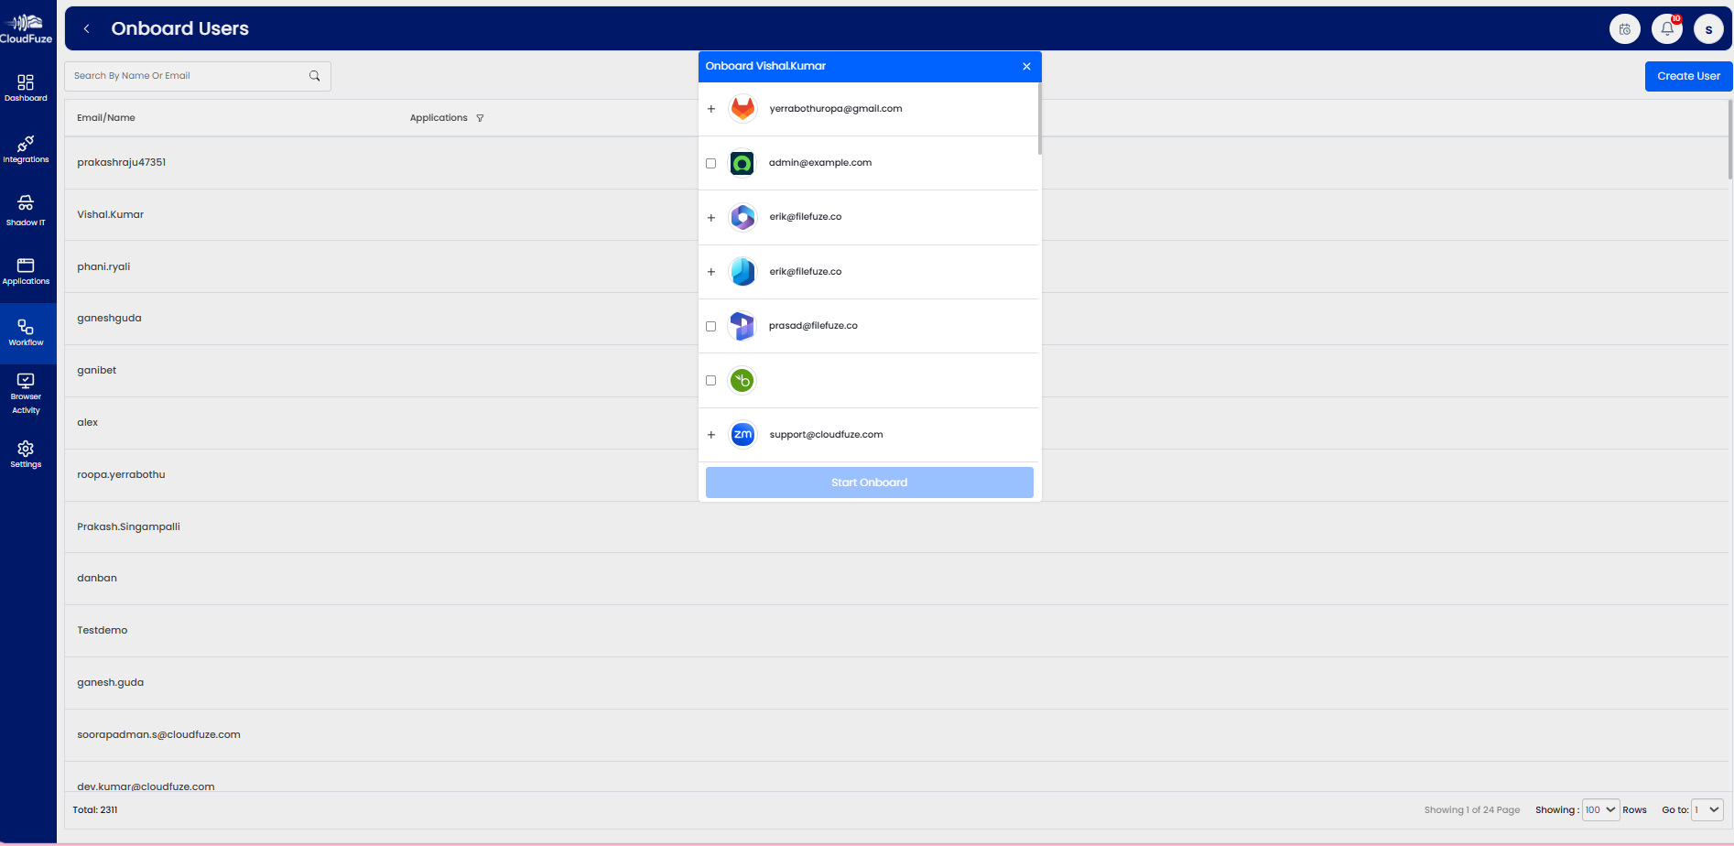Click the GitLab app icon
The image size is (1734, 846).
coord(742,109)
